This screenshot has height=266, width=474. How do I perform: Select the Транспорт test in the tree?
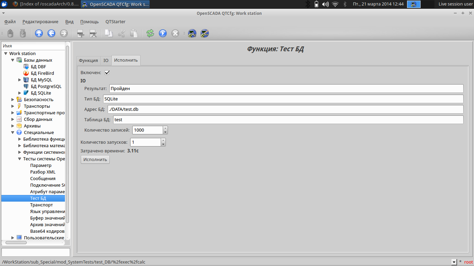point(41,205)
